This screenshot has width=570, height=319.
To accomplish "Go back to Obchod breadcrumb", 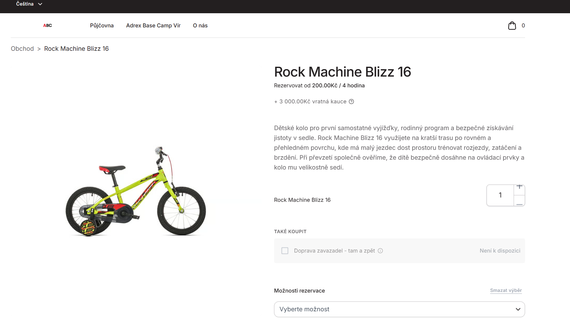I will pos(22,49).
